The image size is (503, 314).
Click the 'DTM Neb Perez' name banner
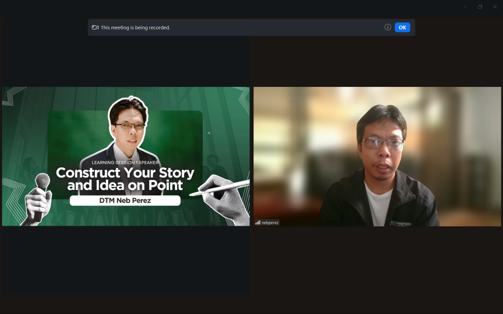(125, 201)
